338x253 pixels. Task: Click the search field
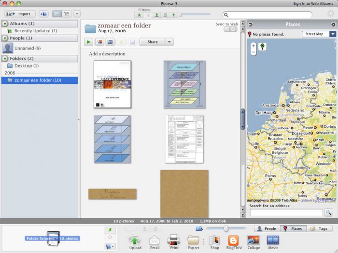(267, 14)
